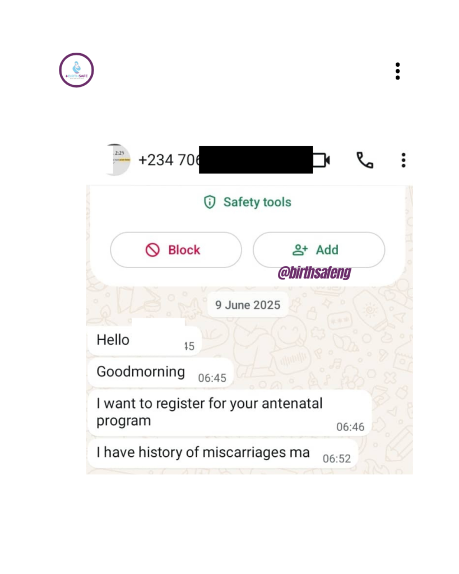The image size is (459, 574).
Task: Click the add-person icon
Action: pyautogui.click(x=300, y=249)
